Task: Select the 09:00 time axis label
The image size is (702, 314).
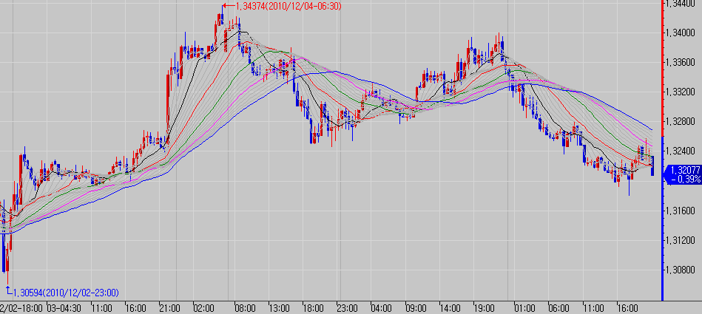Action: [x=417, y=307]
